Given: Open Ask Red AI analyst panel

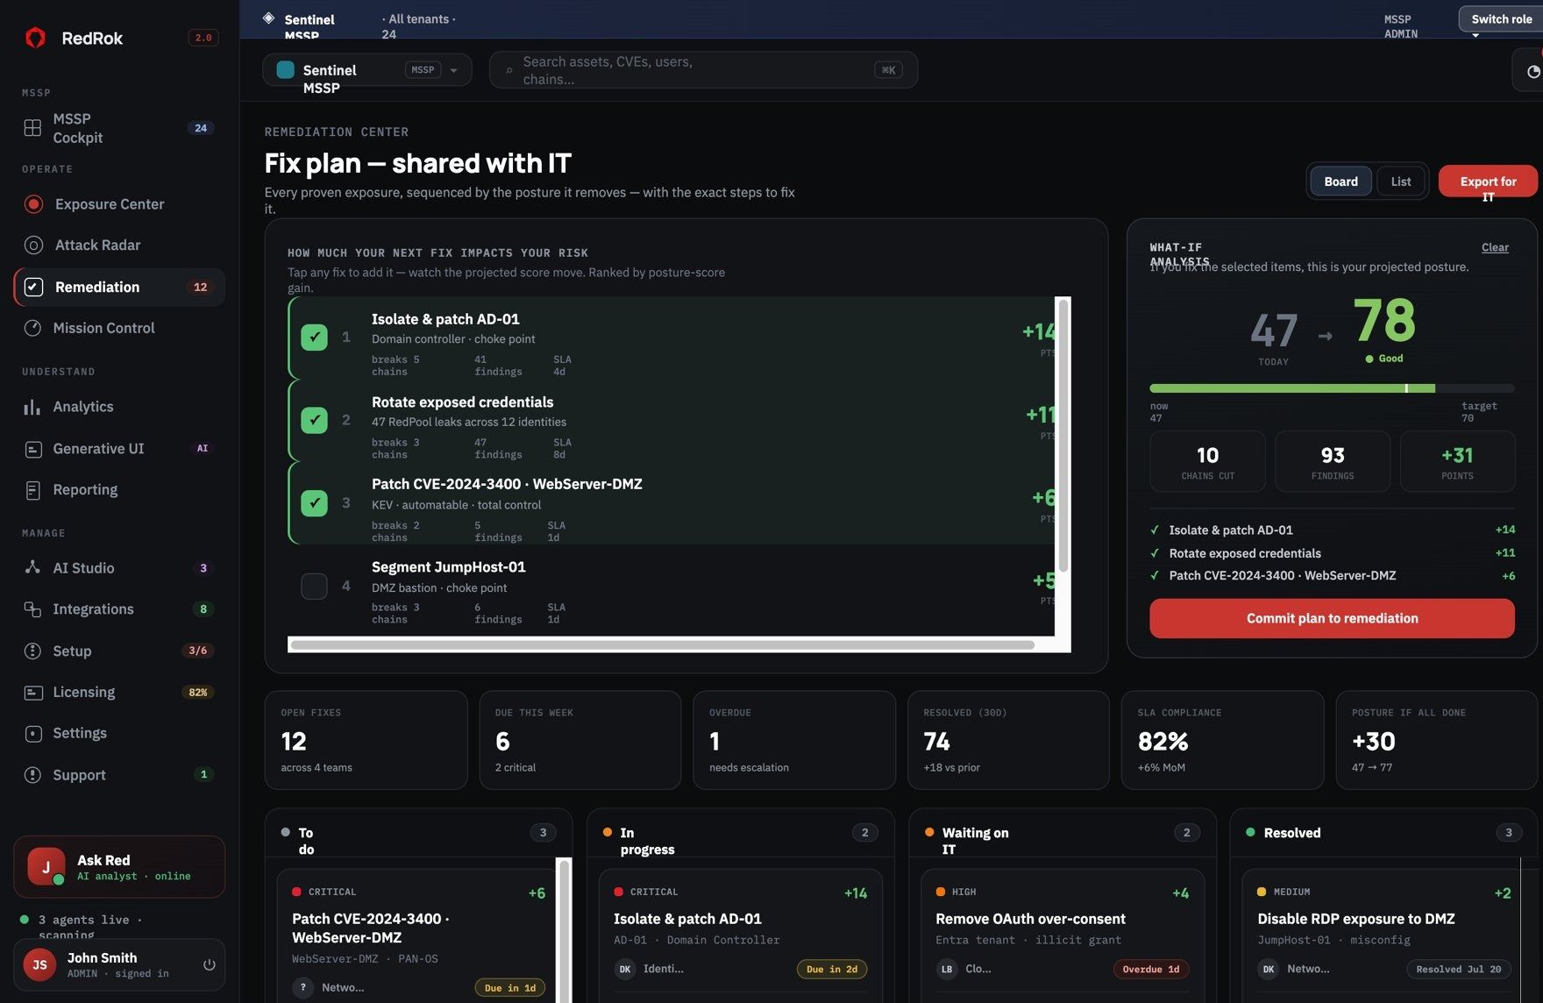Looking at the screenshot, I should pos(119,867).
